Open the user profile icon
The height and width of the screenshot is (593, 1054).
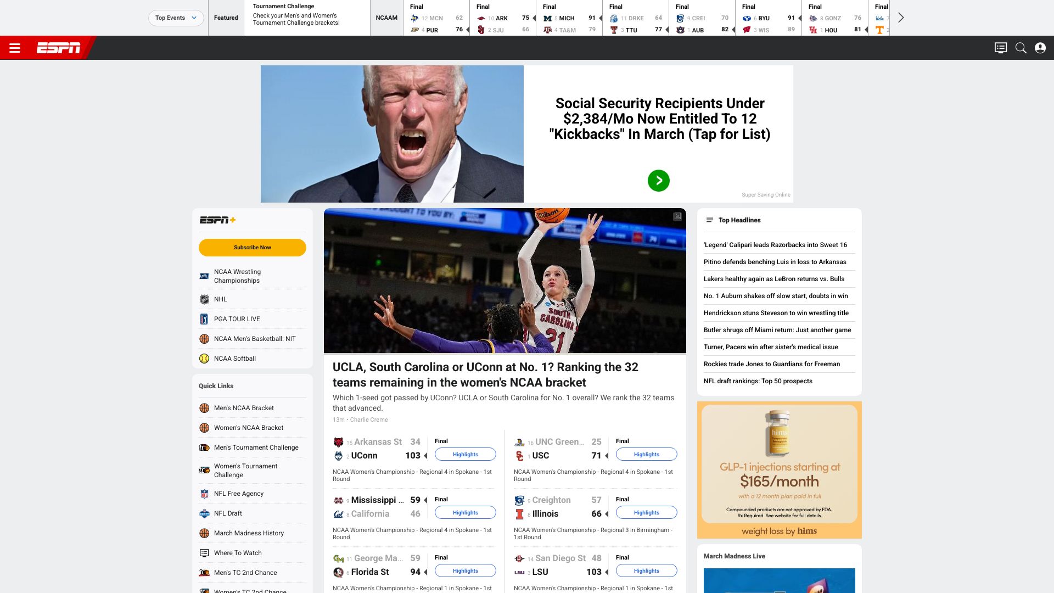[1040, 48]
